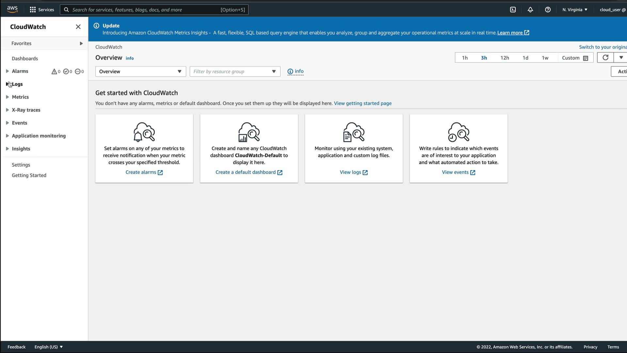Select the 12h time range
The image size is (627, 353).
point(505,58)
